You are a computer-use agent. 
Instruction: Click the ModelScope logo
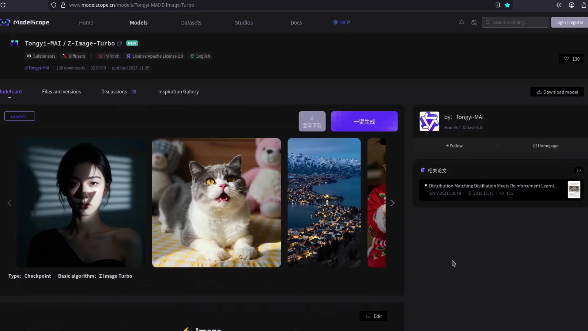point(25,22)
